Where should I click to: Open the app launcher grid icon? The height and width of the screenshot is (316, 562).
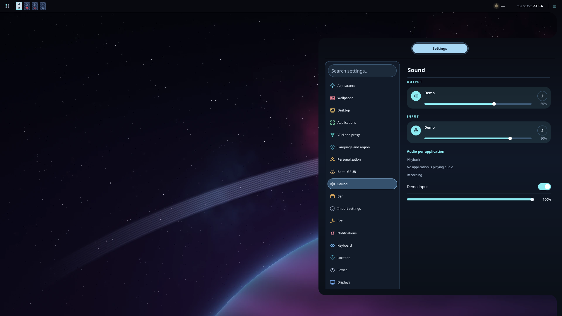click(x=7, y=6)
